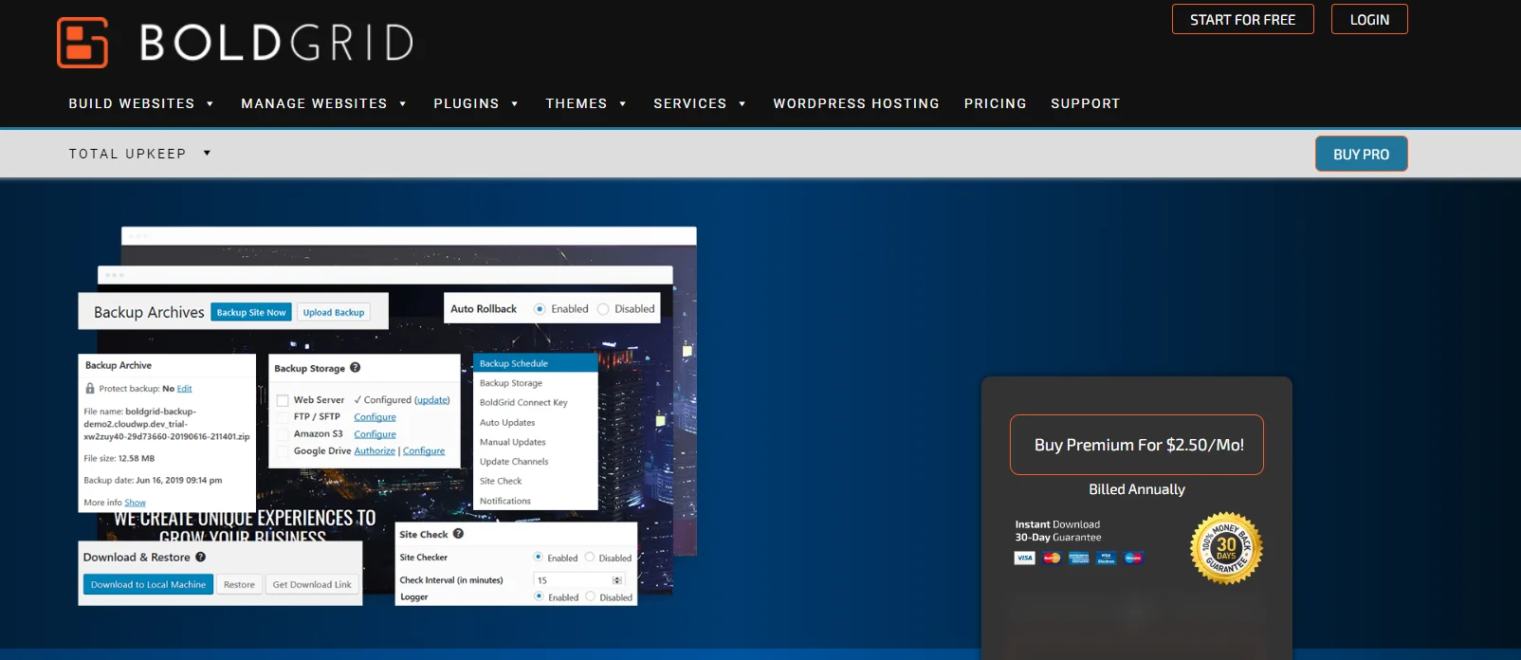Click Buy Premium For $2.50/Mo! button

[1137, 445]
